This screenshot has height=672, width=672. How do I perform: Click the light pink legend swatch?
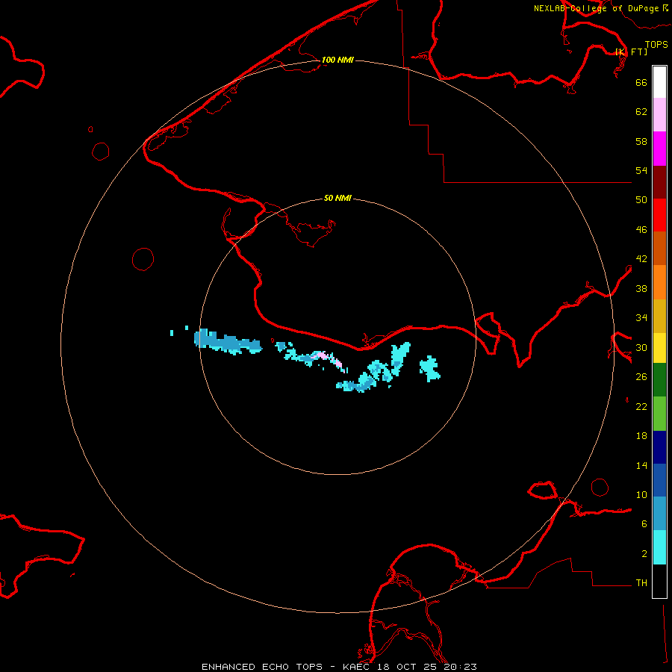[x=659, y=115]
